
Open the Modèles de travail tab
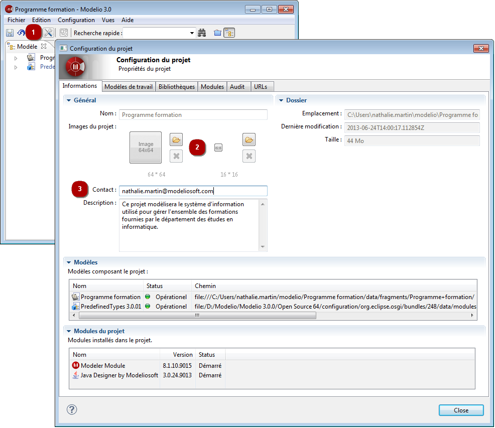click(128, 87)
